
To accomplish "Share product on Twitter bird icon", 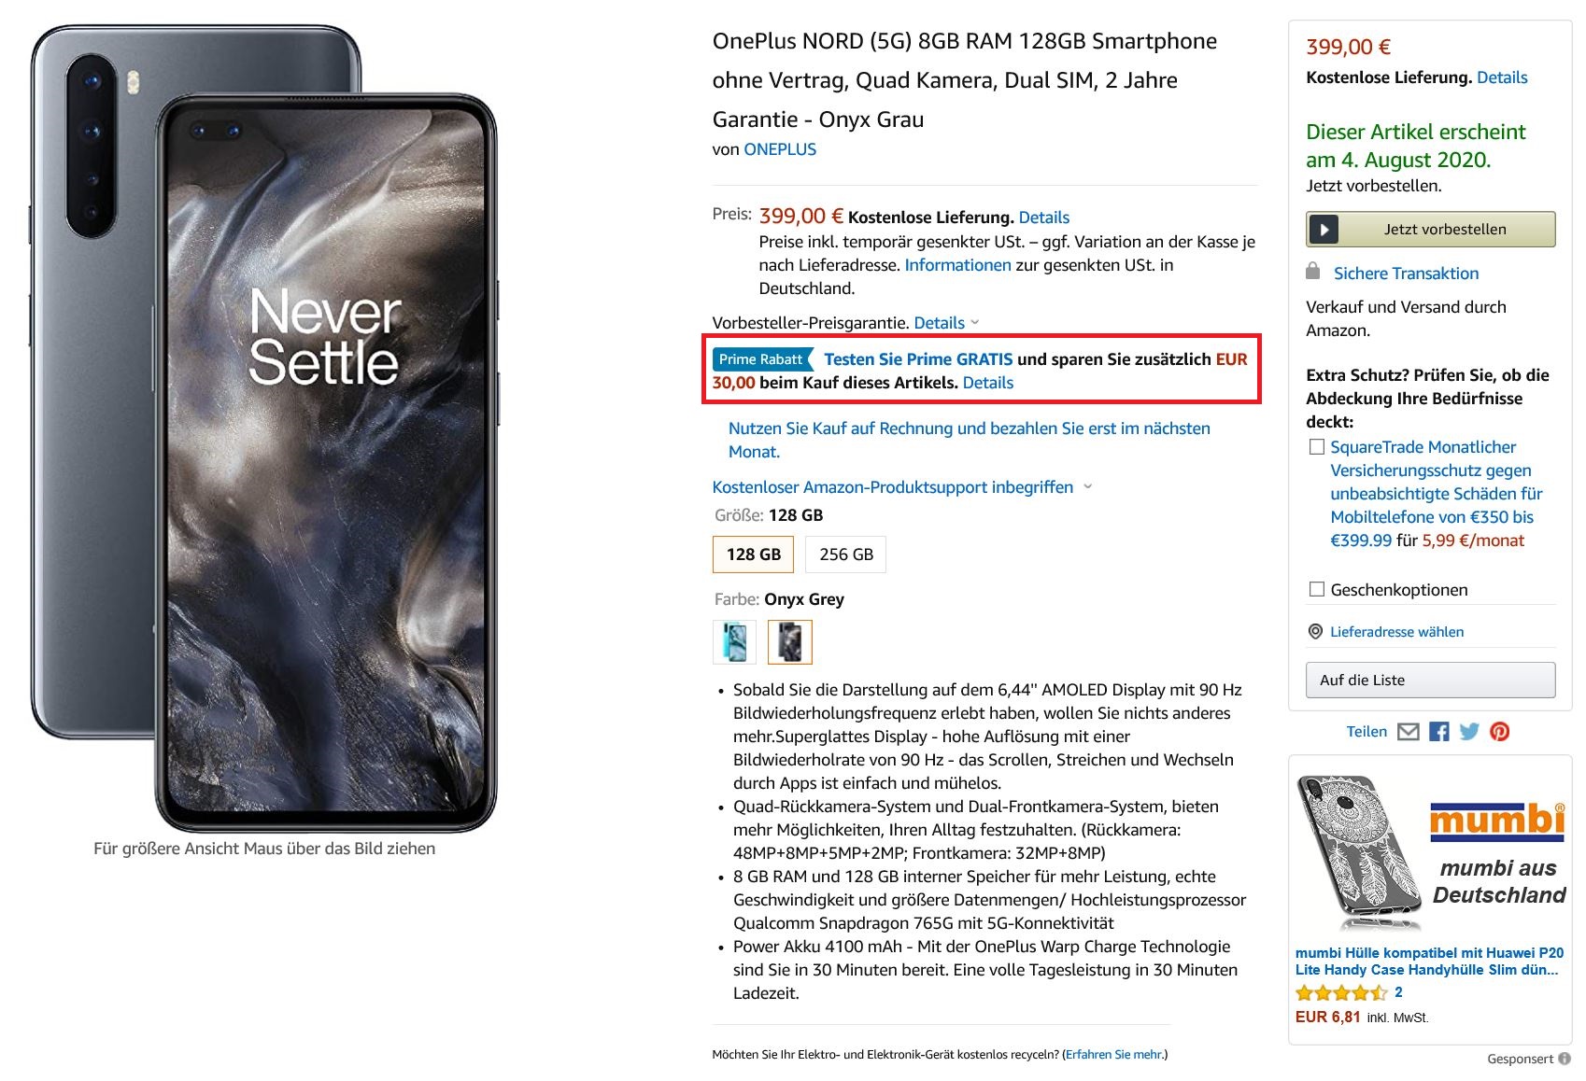I will [x=1469, y=732].
